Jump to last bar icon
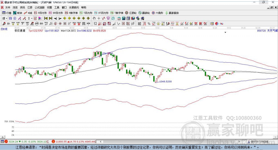This screenshot has height=150, width=278. 50,18
